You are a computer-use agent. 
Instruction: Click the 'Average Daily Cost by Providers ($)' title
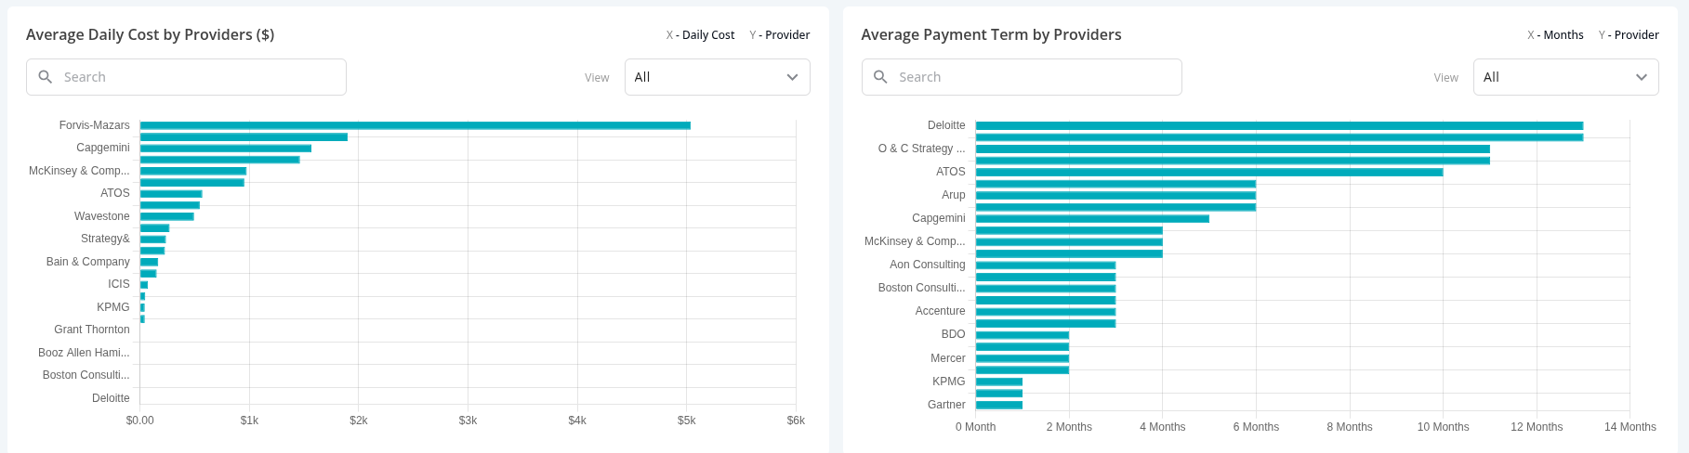(150, 34)
